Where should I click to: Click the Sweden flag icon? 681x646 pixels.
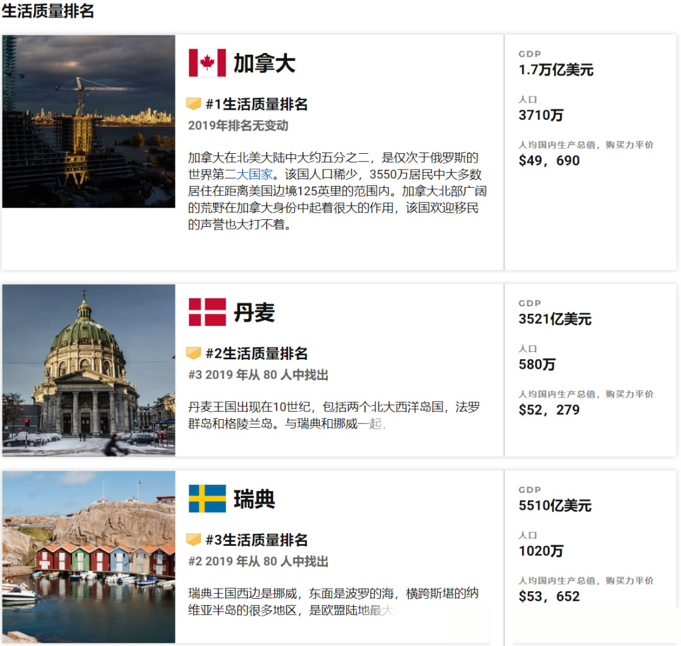pos(207,499)
